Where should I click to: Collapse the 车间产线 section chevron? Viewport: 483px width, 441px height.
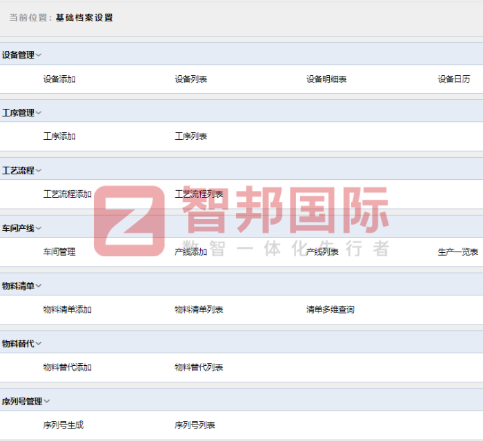point(39,228)
